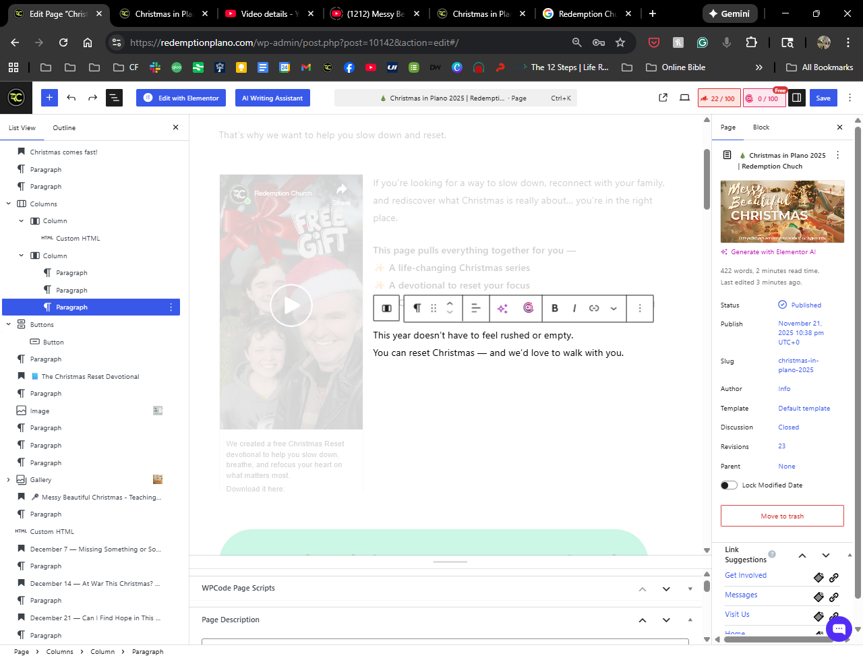863x658 pixels.
Task: Click the Move to trash button
Action: point(782,516)
